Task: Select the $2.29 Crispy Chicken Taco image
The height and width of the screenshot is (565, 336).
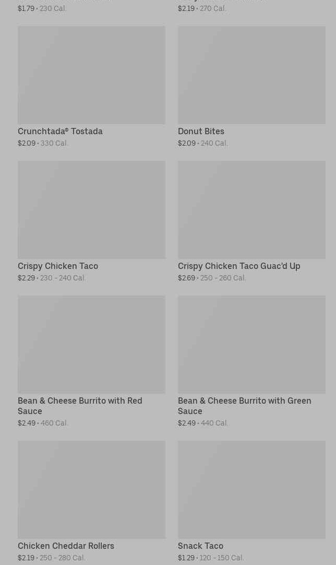Action: [x=91, y=210]
